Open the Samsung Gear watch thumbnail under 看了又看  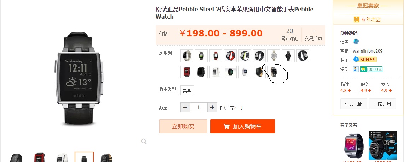(353, 145)
